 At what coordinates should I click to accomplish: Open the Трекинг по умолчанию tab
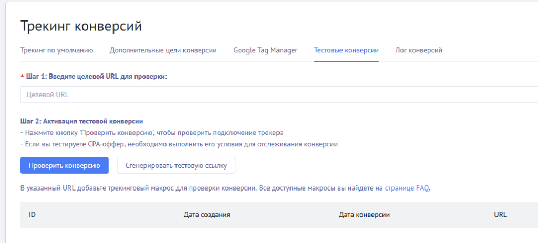coord(57,50)
